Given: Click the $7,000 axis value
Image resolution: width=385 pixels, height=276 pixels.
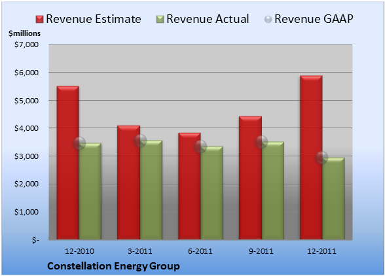Looking at the screenshot, I should 26,44.
